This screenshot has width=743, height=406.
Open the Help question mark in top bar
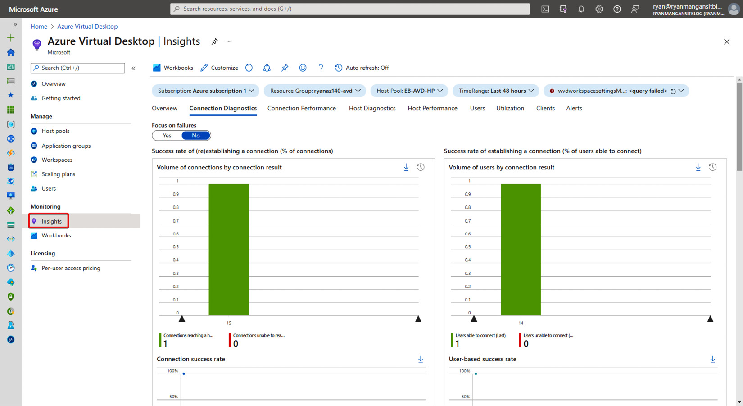coord(617,9)
